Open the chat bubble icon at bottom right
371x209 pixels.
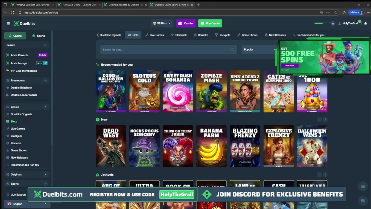(x=363, y=201)
